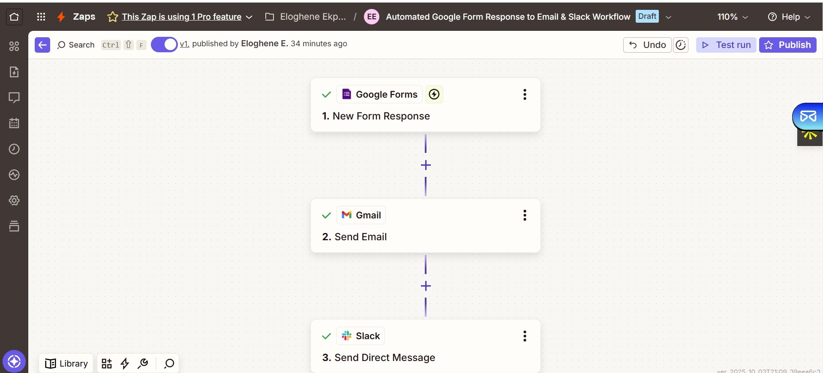The width and height of the screenshot is (823, 373).
Task: Click the lightning bolt icon in bottom toolbar
Action: click(x=125, y=364)
